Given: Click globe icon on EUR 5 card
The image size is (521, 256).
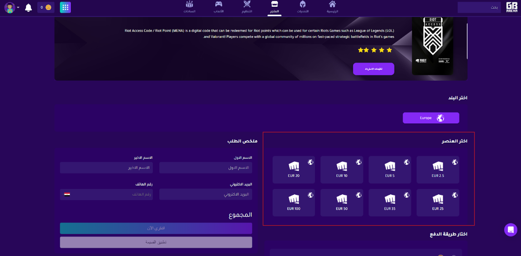Looking at the screenshot, I should (x=407, y=162).
